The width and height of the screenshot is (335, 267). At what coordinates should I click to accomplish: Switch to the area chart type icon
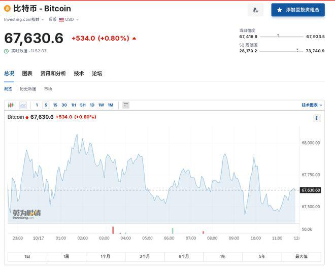pyautogui.click(x=23, y=105)
